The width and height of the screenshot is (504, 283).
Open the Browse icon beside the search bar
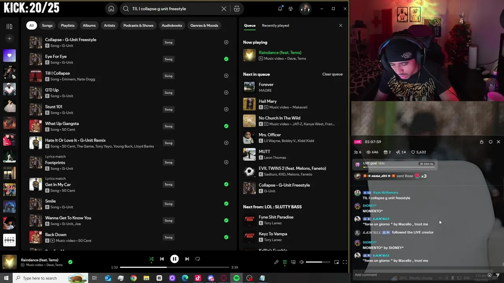(237, 9)
